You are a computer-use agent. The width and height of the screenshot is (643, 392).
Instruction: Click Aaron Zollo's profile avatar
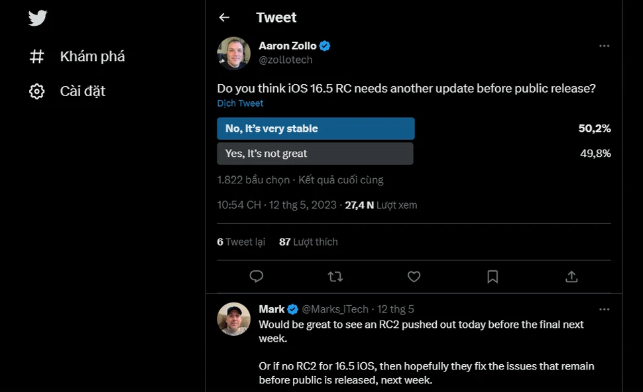click(233, 52)
